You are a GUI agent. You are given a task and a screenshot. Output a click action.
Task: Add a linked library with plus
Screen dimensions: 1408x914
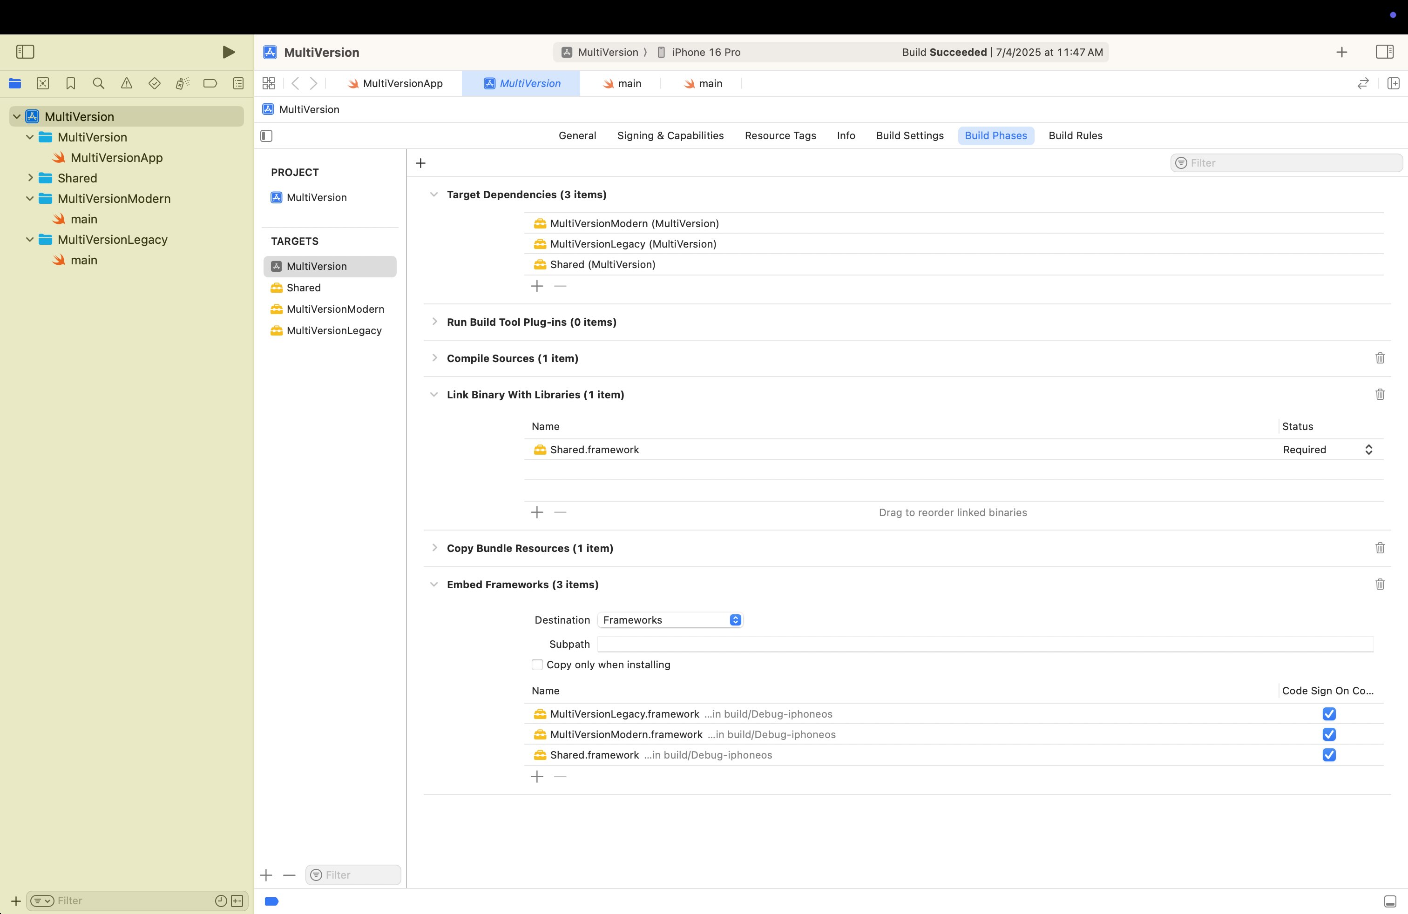tap(536, 512)
